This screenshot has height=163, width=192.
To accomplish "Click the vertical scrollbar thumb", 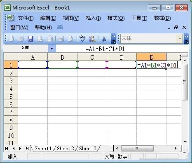I will point(185,82).
